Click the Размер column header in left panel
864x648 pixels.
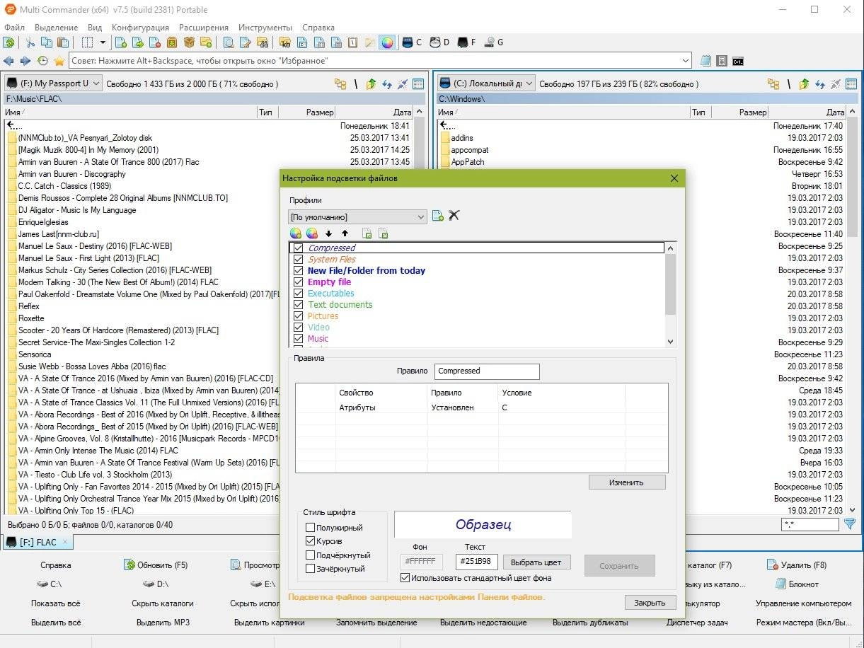click(x=306, y=112)
